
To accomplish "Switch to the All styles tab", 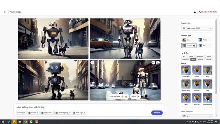I will click(184, 56).
